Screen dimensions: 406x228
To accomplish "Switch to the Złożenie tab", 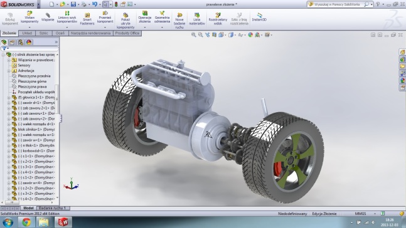I will tap(9, 33).
